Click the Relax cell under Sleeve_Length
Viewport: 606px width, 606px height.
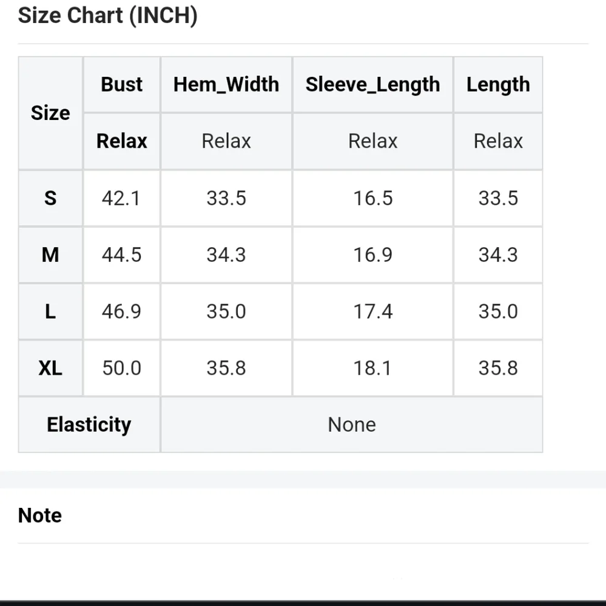point(372,141)
